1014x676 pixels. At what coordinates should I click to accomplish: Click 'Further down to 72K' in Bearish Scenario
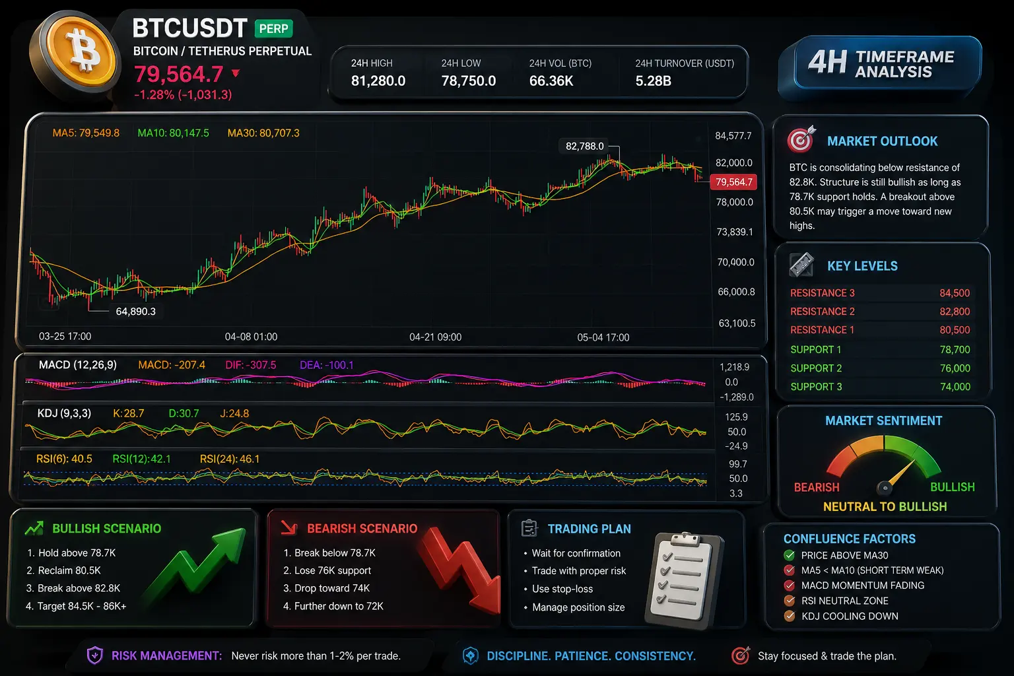(x=339, y=606)
